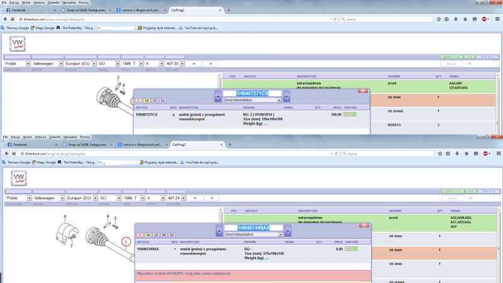Go to home page from top window toolbar
503x283 pixels.
click(x=465, y=19)
